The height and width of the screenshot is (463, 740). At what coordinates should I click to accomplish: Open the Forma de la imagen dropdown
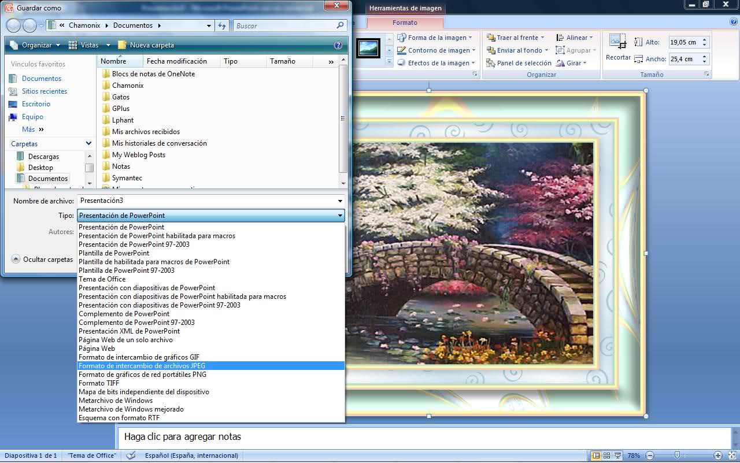coord(436,38)
